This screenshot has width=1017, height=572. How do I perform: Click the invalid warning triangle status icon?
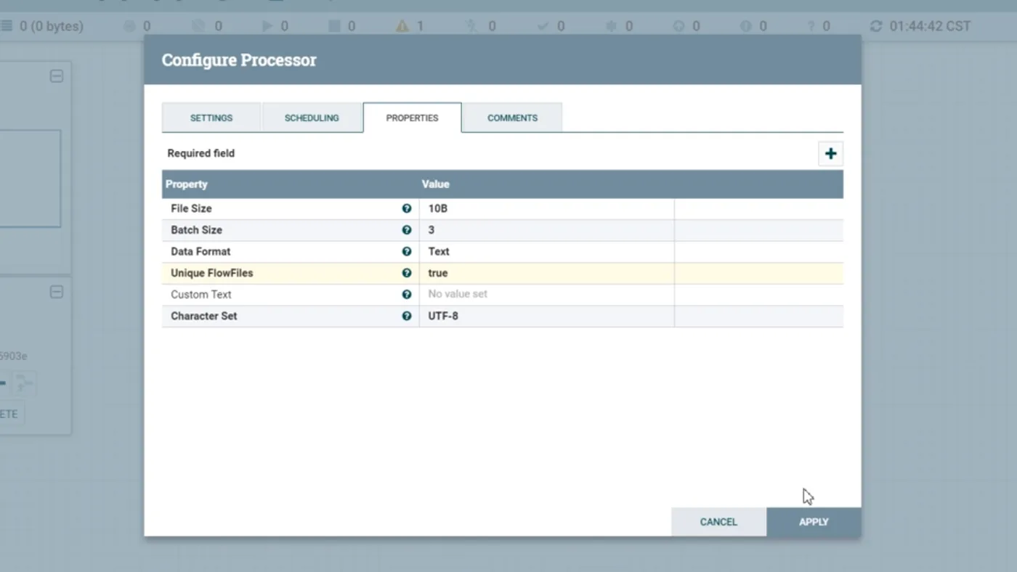coord(402,26)
